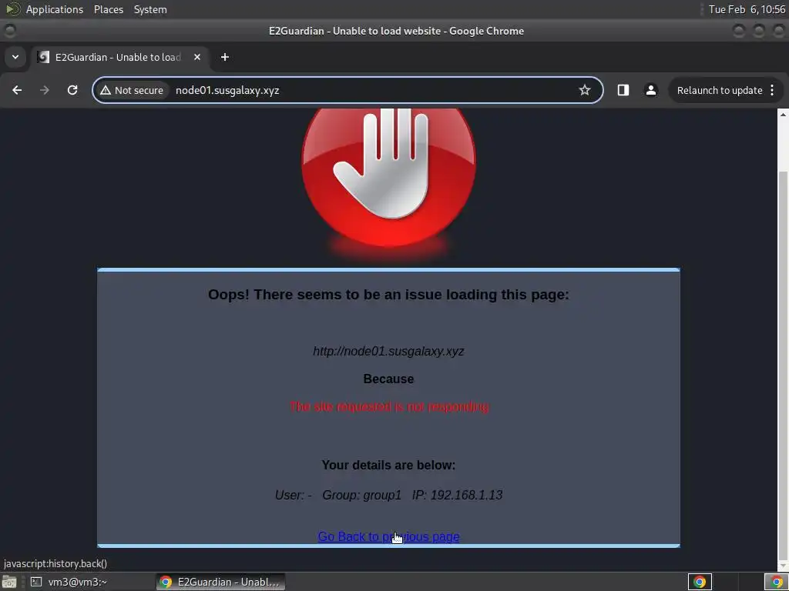Reload the page with the refresh icon
This screenshot has height=591, width=789.
pyautogui.click(x=72, y=90)
